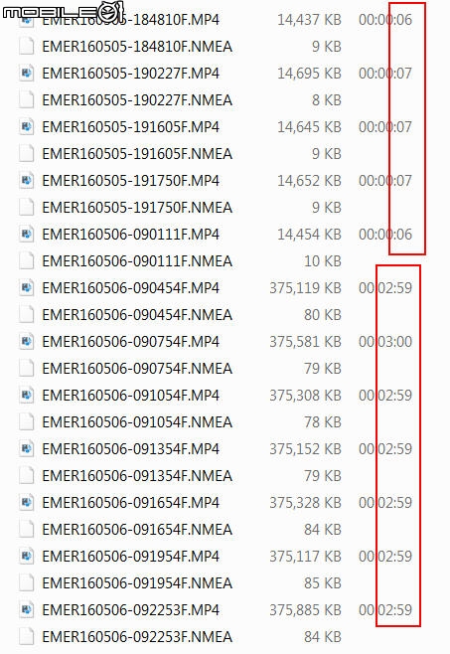Click the 375,581 KB size value
This screenshot has width=450, height=654.
click(305, 342)
